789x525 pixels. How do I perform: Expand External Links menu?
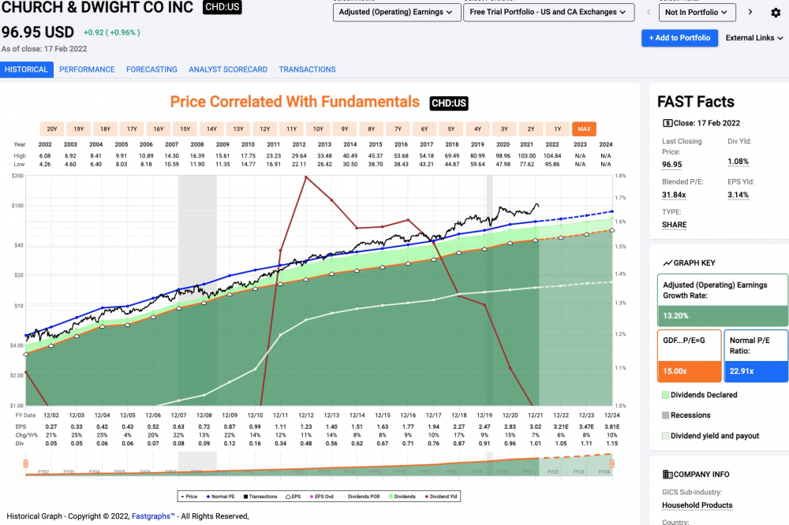tap(753, 38)
